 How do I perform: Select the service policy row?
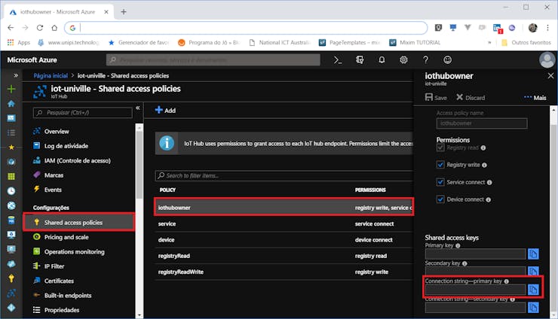pyautogui.click(x=284, y=223)
